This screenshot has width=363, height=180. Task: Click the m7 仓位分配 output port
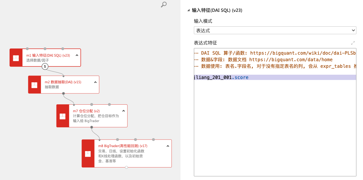click(x=92, y=127)
